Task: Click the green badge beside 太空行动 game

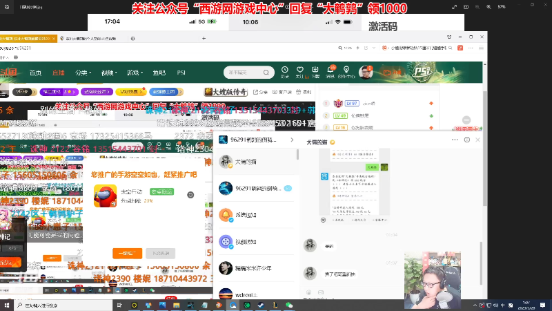Action: tap(162, 192)
